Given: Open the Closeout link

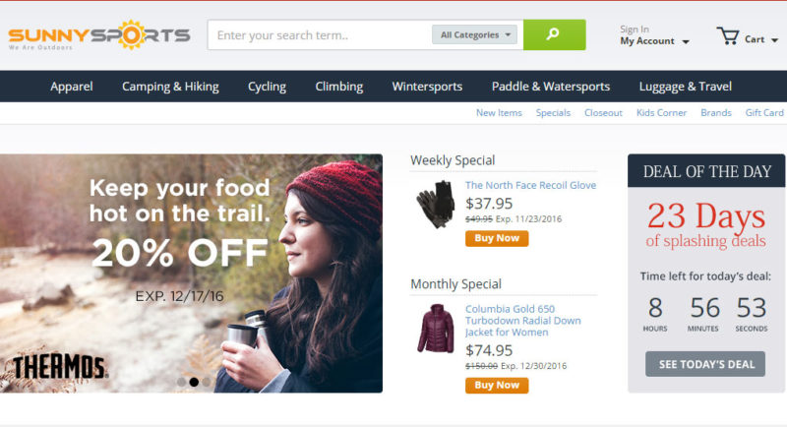Looking at the screenshot, I should pos(603,113).
